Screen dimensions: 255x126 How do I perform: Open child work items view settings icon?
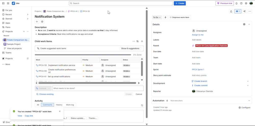coord(138,41)
